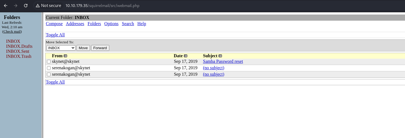Select the skynet@skynet message checkbox
The width and height of the screenshot is (405, 138).
pos(49,61)
